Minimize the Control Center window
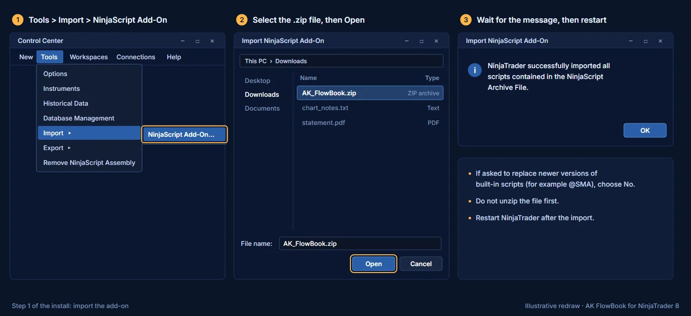Viewport: 691px width, 316px height. (x=183, y=41)
